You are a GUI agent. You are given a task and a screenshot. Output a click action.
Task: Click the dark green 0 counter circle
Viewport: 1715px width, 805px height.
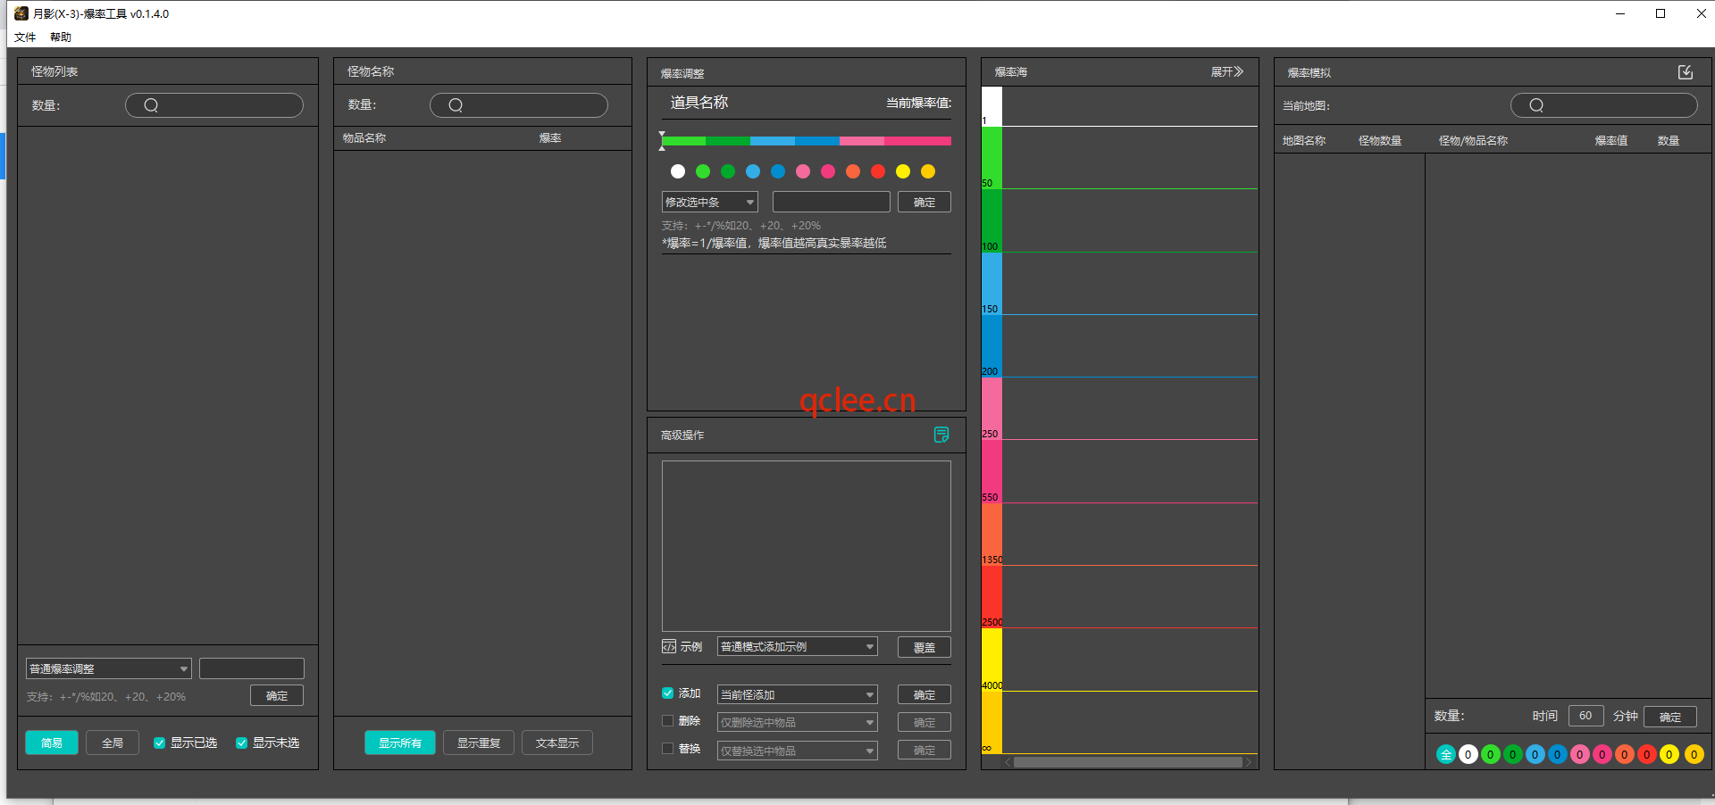click(1512, 754)
